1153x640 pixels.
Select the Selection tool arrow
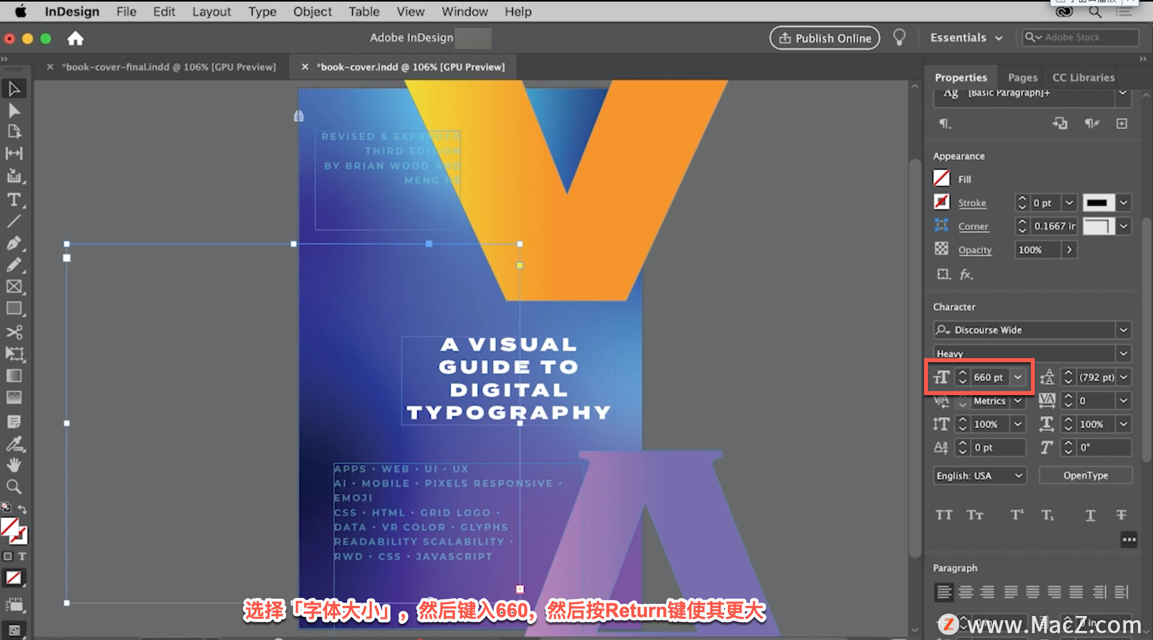(x=14, y=89)
